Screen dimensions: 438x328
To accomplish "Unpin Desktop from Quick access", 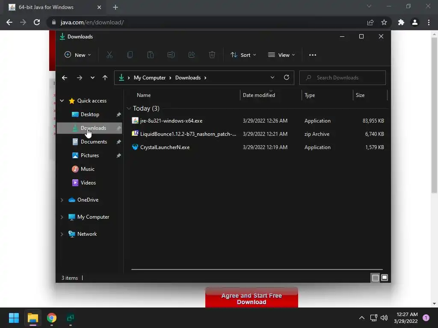I will click(x=119, y=114).
